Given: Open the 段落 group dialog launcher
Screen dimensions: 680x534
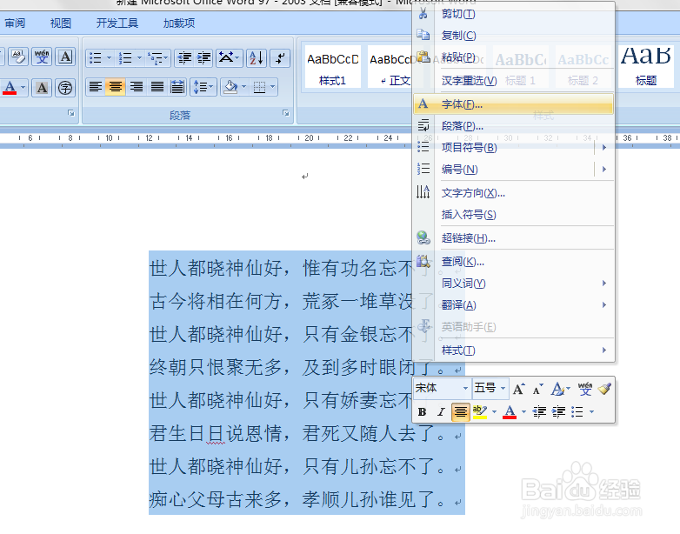Looking at the screenshot, I should [x=286, y=113].
